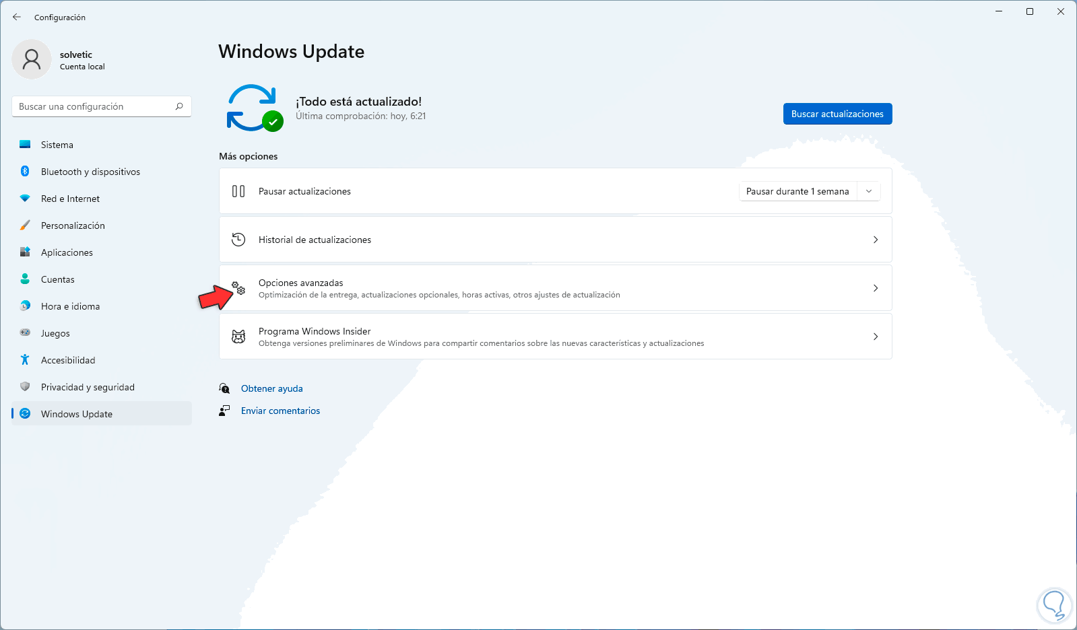
Task: Click the Privacidad y seguridad shield icon
Action: [x=25, y=387]
